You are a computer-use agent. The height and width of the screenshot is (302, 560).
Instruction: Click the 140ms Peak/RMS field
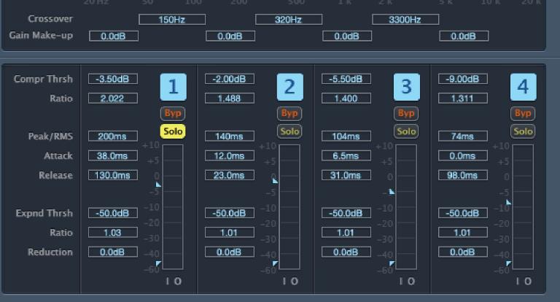pyautogui.click(x=230, y=136)
